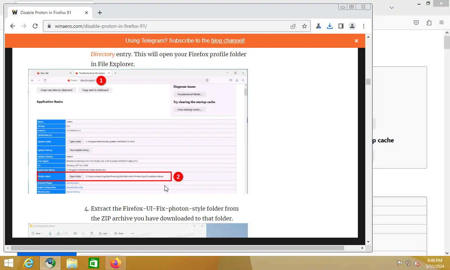View site information lock icon
The height and width of the screenshot is (270, 450).
tap(49, 26)
